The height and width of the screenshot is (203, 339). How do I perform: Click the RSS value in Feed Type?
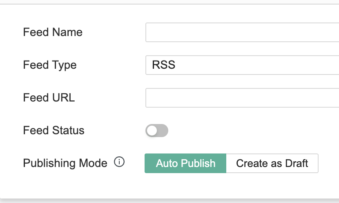[164, 65]
